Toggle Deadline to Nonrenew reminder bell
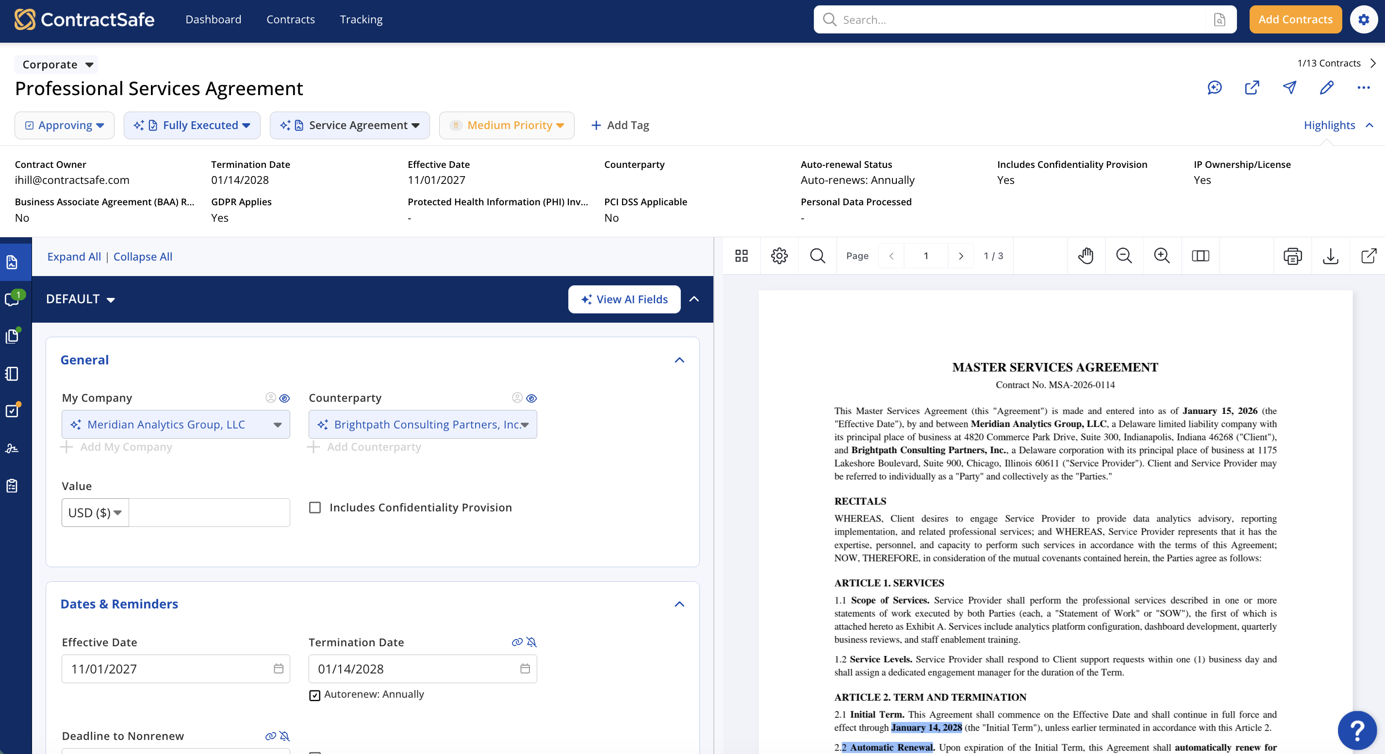This screenshot has width=1385, height=754. pyautogui.click(x=284, y=736)
